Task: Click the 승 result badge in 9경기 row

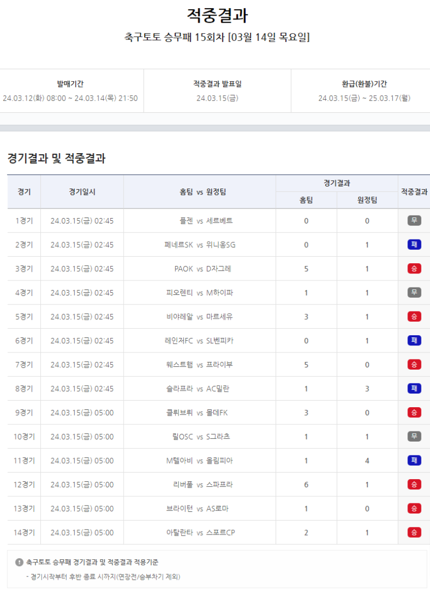Action: [x=414, y=412]
